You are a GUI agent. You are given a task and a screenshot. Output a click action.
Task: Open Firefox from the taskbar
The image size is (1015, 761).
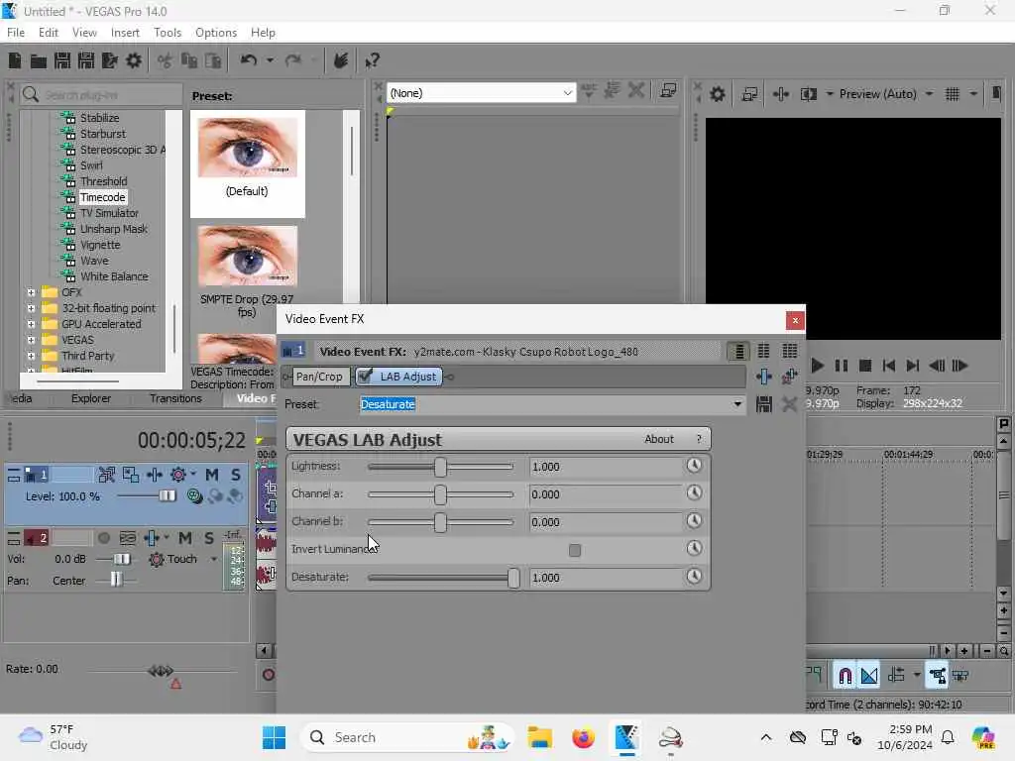(x=583, y=737)
